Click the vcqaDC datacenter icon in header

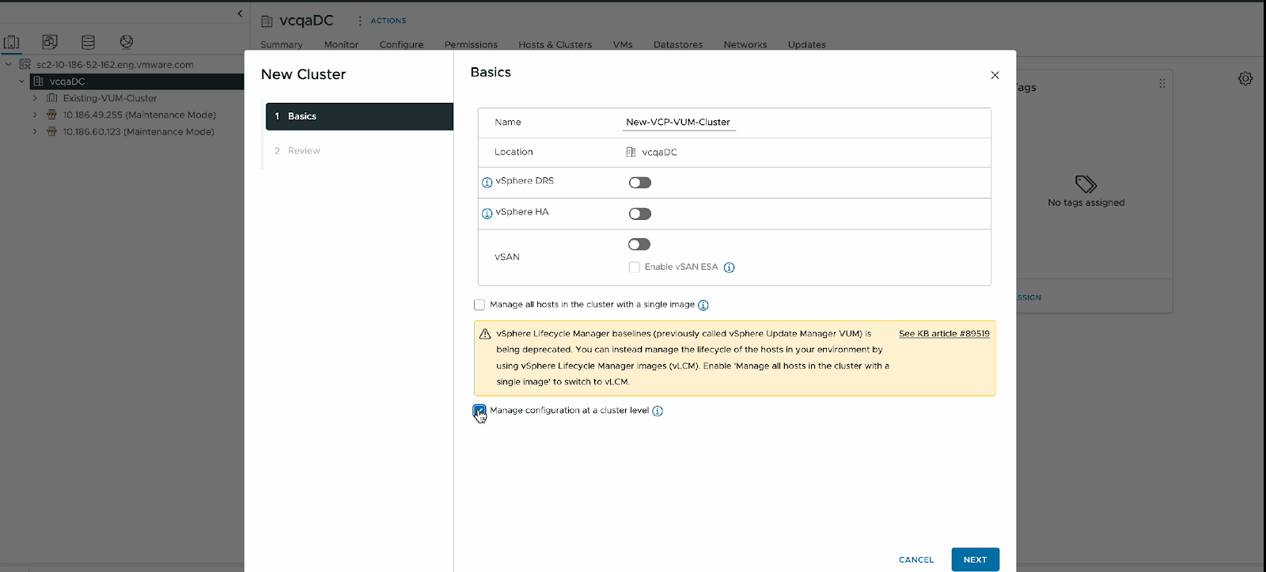[x=267, y=21]
